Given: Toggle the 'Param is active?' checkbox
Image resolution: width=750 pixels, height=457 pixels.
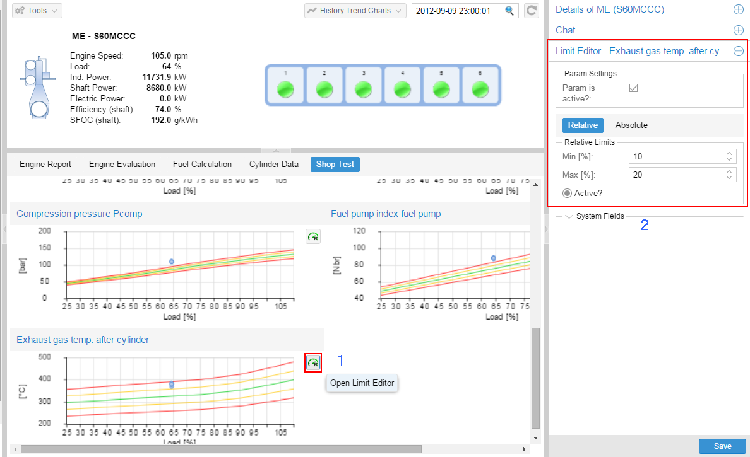Looking at the screenshot, I should point(633,88).
